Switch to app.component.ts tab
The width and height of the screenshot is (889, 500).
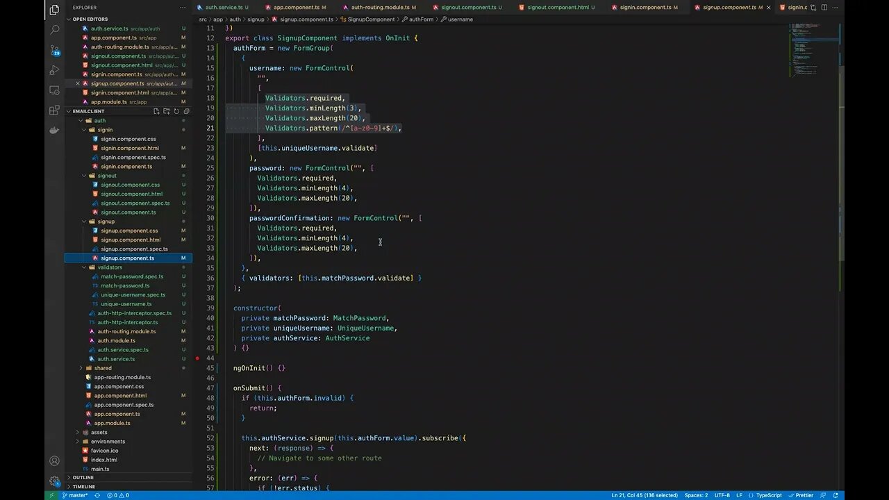click(299, 8)
